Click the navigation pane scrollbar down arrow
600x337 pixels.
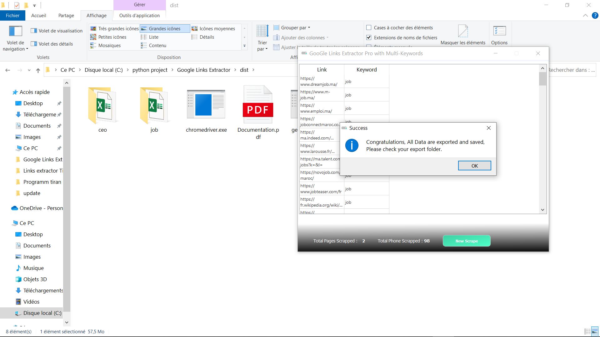[x=67, y=322]
